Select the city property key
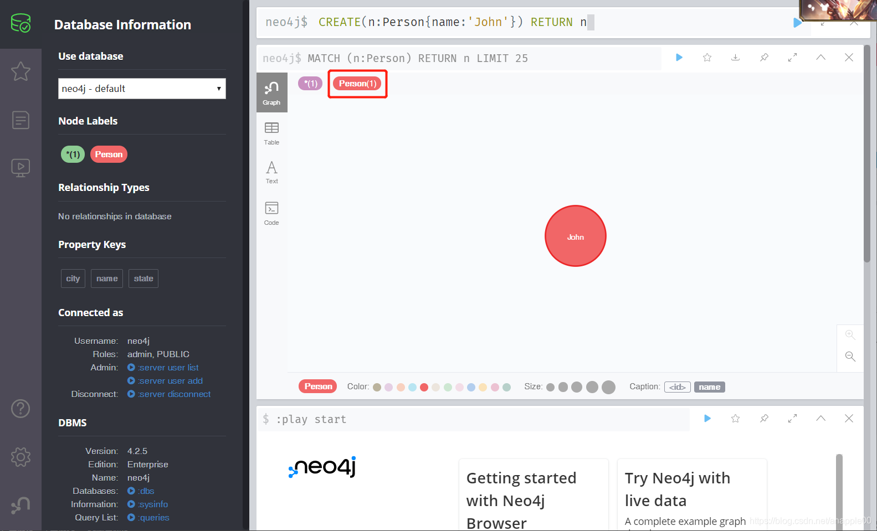 [73, 279]
